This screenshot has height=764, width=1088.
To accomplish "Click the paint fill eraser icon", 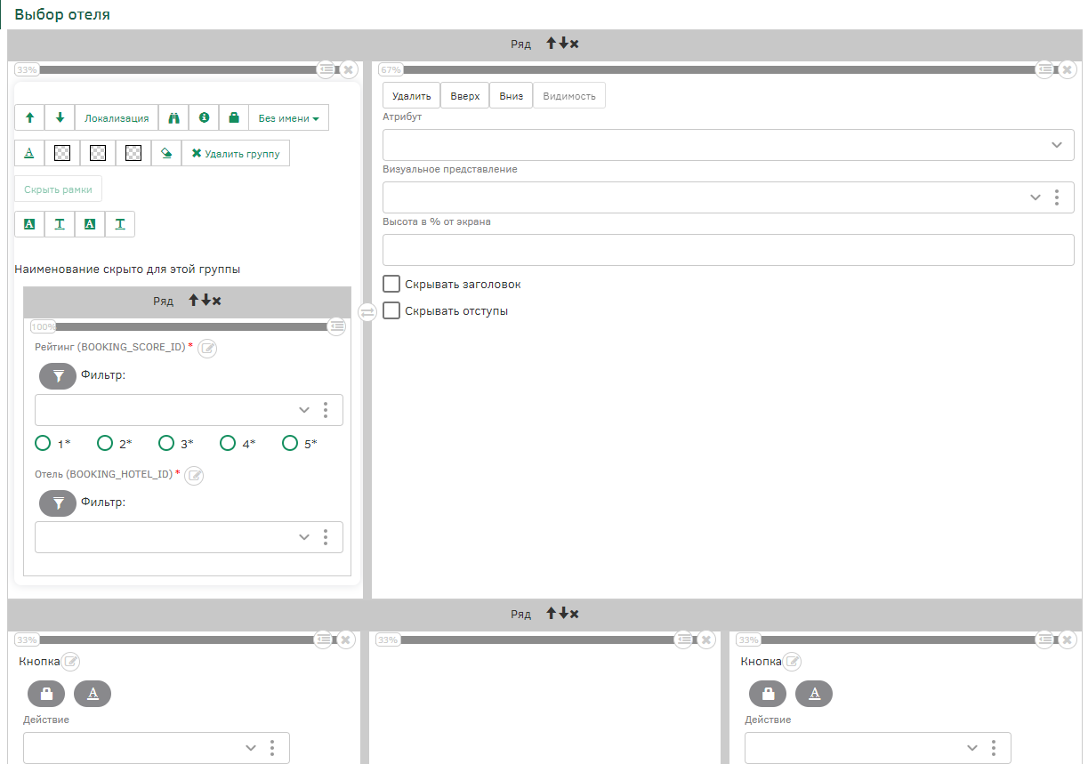I will coord(166,153).
